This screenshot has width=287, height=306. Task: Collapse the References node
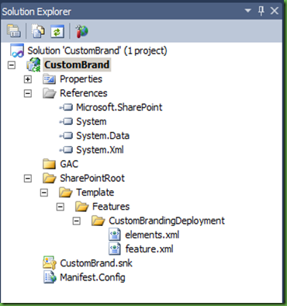click(x=28, y=93)
